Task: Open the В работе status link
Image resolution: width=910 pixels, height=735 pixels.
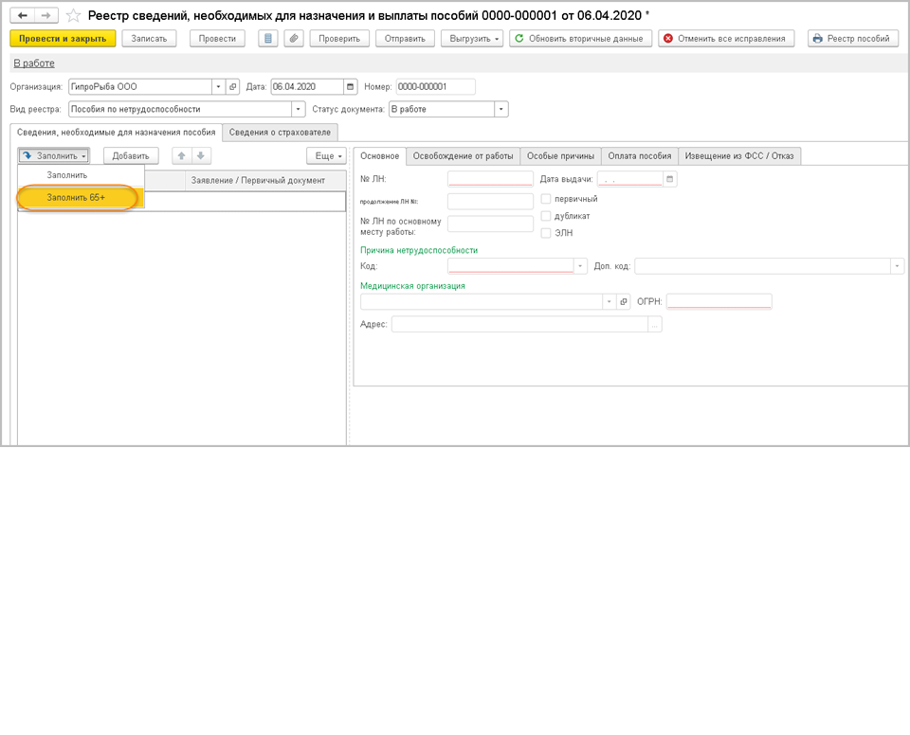Action: tap(33, 63)
